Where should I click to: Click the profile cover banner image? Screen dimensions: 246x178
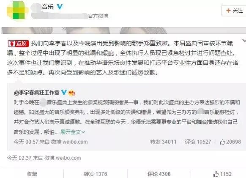click(123, 30)
